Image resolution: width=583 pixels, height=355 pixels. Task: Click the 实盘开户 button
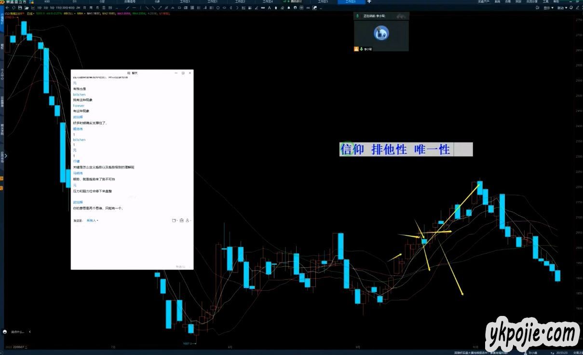(x=484, y=2)
